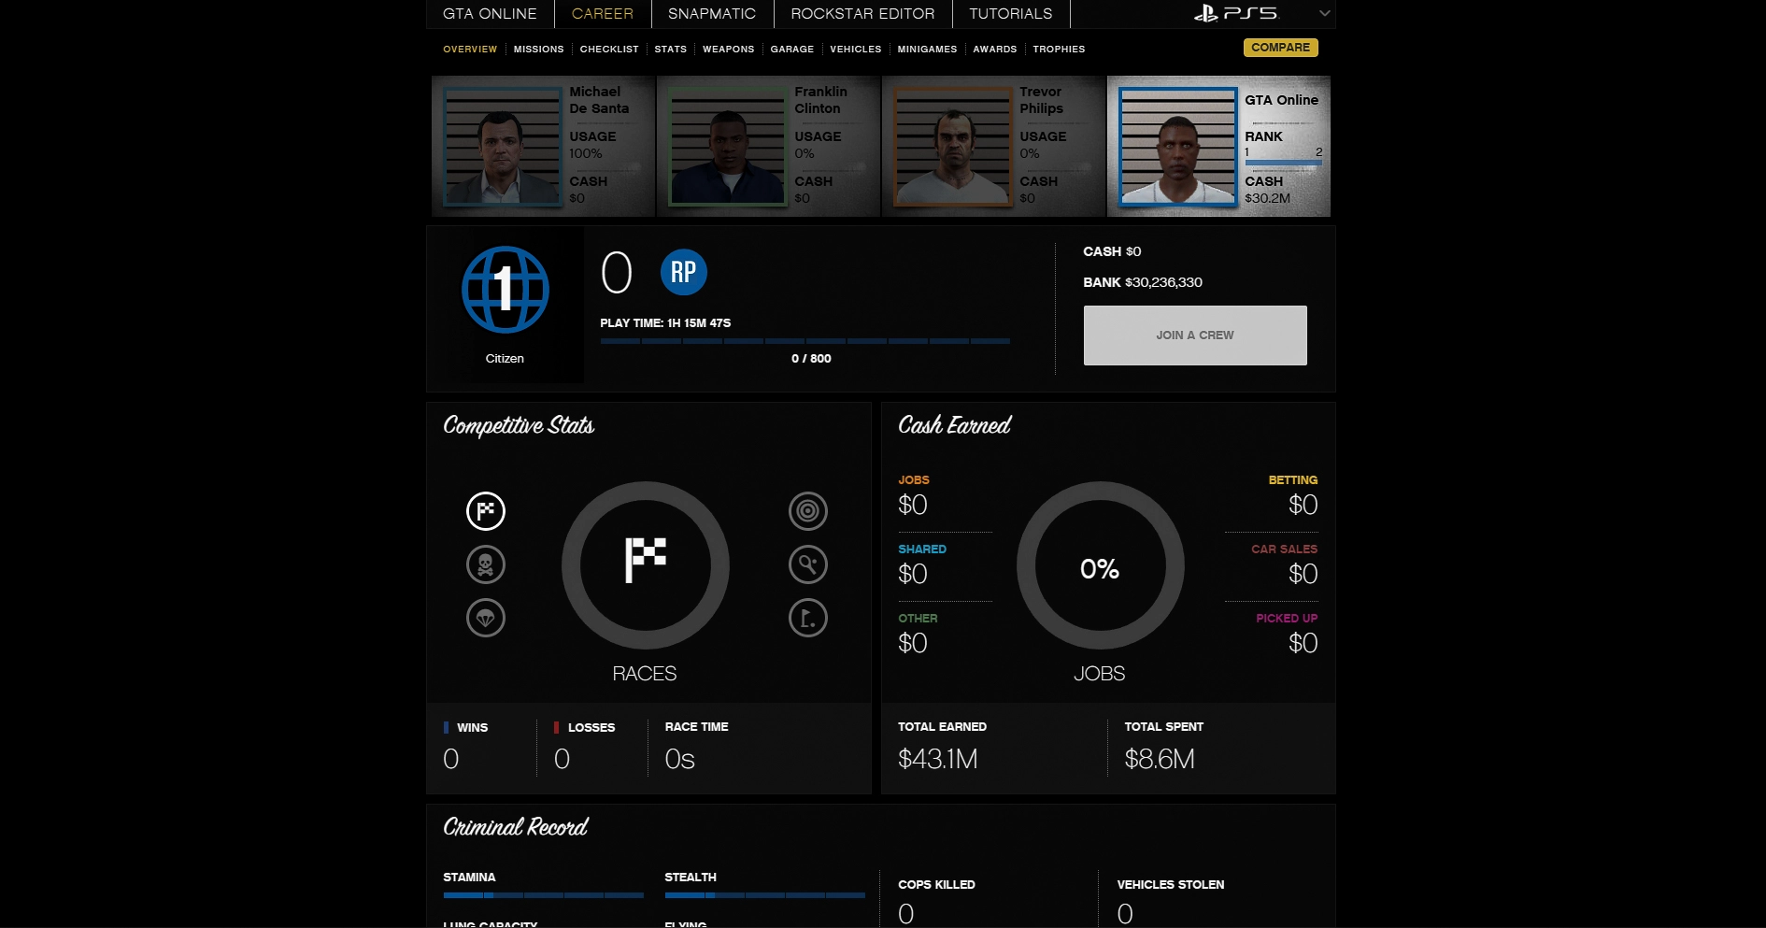Screen dimensions: 1766x928
Task: Open the Awards sub-tab
Action: pyautogui.click(x=995, y=50)
